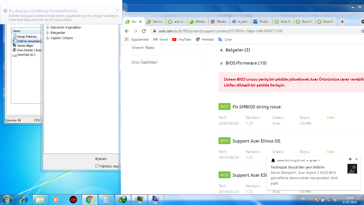
Task: Open the Çevir translate bookmark
Action: [x=225, y=40]
